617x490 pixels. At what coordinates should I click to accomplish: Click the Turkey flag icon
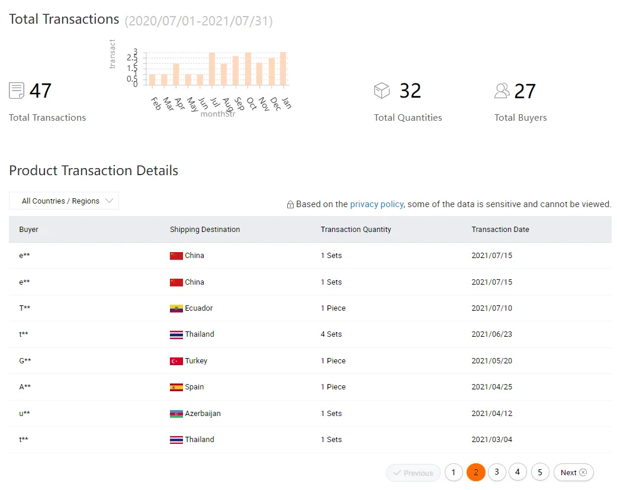point(176,361)
